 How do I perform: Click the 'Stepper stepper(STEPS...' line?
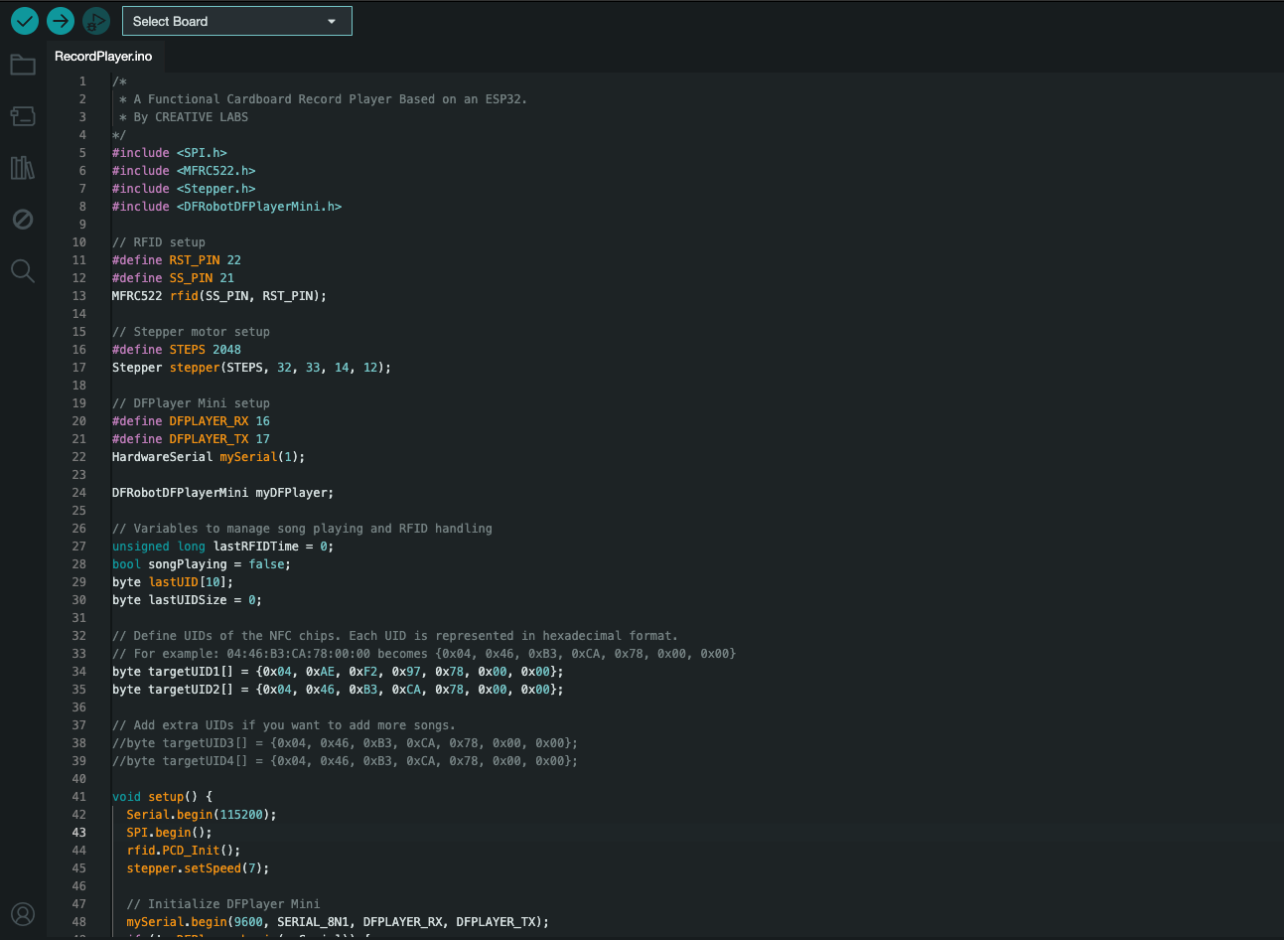pyautogui.click(x=251, y=368)
